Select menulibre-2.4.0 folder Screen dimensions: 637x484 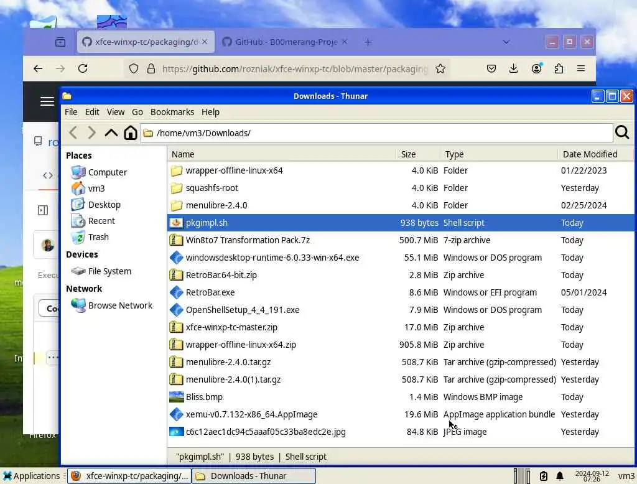(401, 206)
